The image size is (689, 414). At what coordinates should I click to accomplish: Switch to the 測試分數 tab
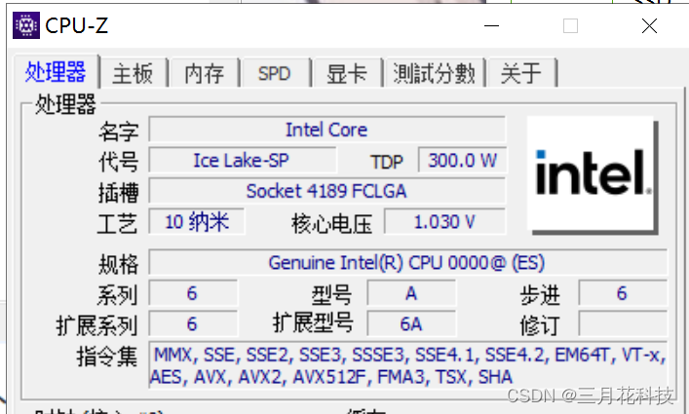point(434,73)
